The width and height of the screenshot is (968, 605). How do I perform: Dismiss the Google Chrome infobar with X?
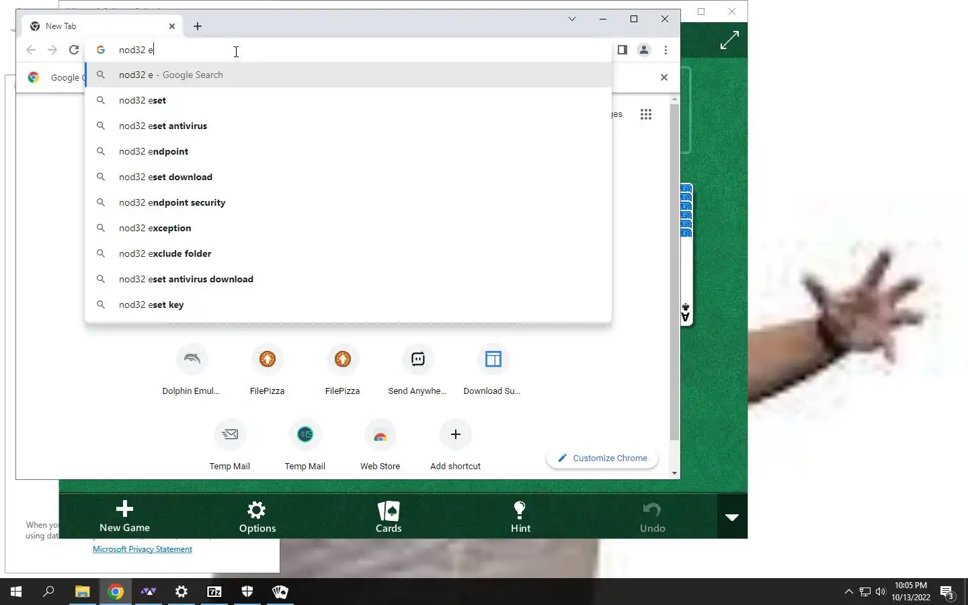coord(664,77)
